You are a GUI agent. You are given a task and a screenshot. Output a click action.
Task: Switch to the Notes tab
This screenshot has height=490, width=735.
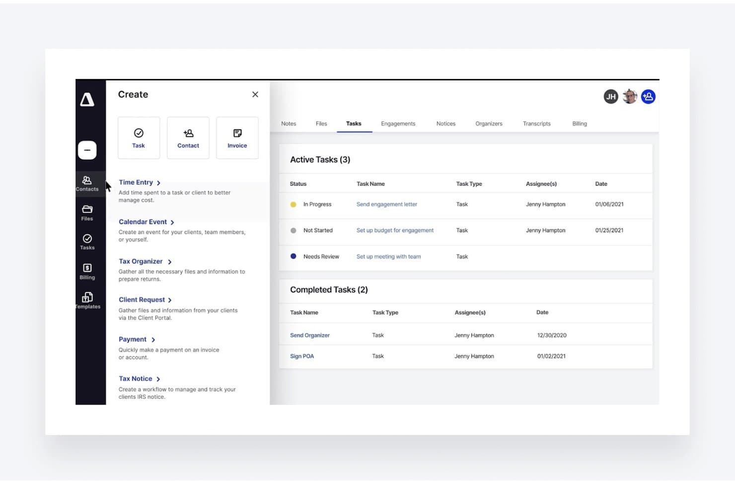pos(289,124)
